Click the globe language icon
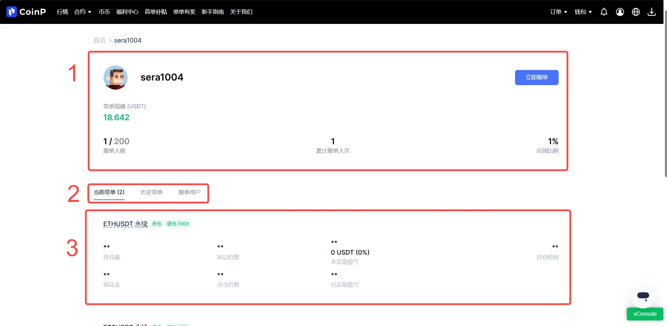Viewport: 667px width, 326px height. coord(636,12)
